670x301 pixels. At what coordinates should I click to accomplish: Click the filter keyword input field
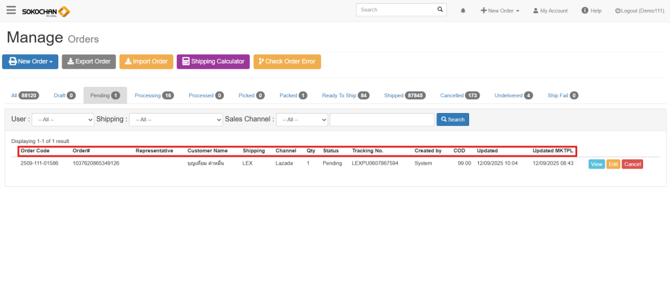coord(382,119)
